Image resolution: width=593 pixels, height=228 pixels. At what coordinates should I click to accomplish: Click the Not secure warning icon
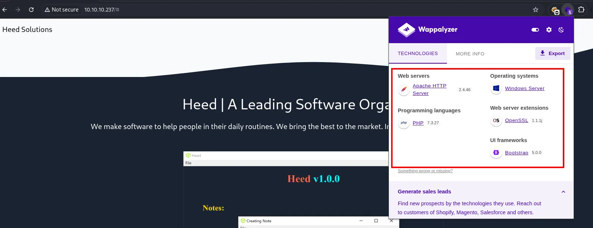tap(47, 10)
